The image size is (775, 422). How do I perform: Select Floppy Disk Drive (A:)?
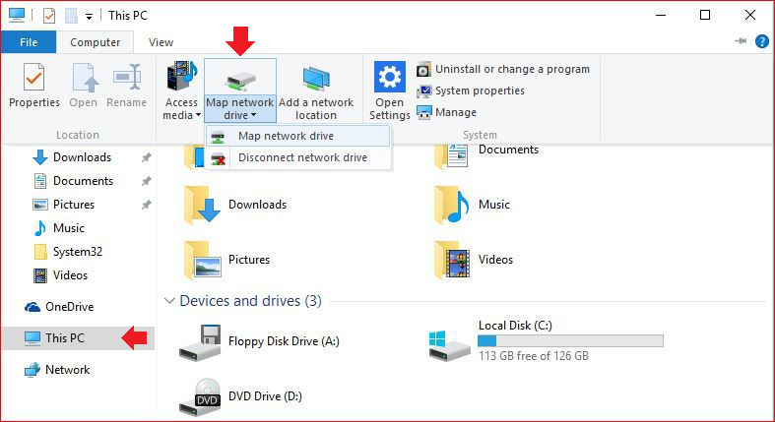pos(259,342)
